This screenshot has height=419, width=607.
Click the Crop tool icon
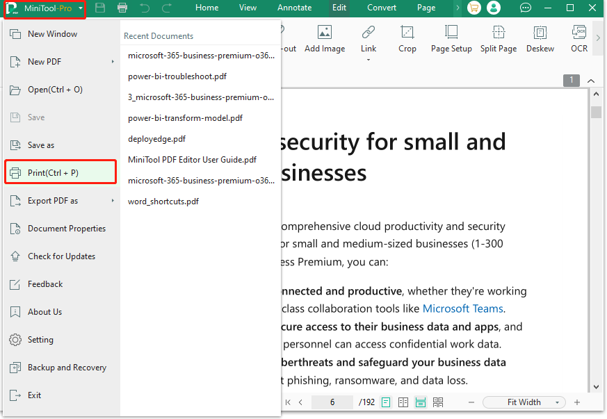[x=407, y=33]
